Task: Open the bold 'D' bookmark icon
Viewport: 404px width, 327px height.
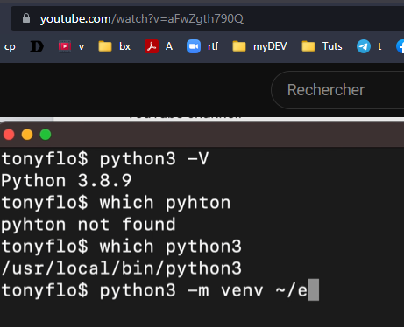Action: [x=37, y=46]
